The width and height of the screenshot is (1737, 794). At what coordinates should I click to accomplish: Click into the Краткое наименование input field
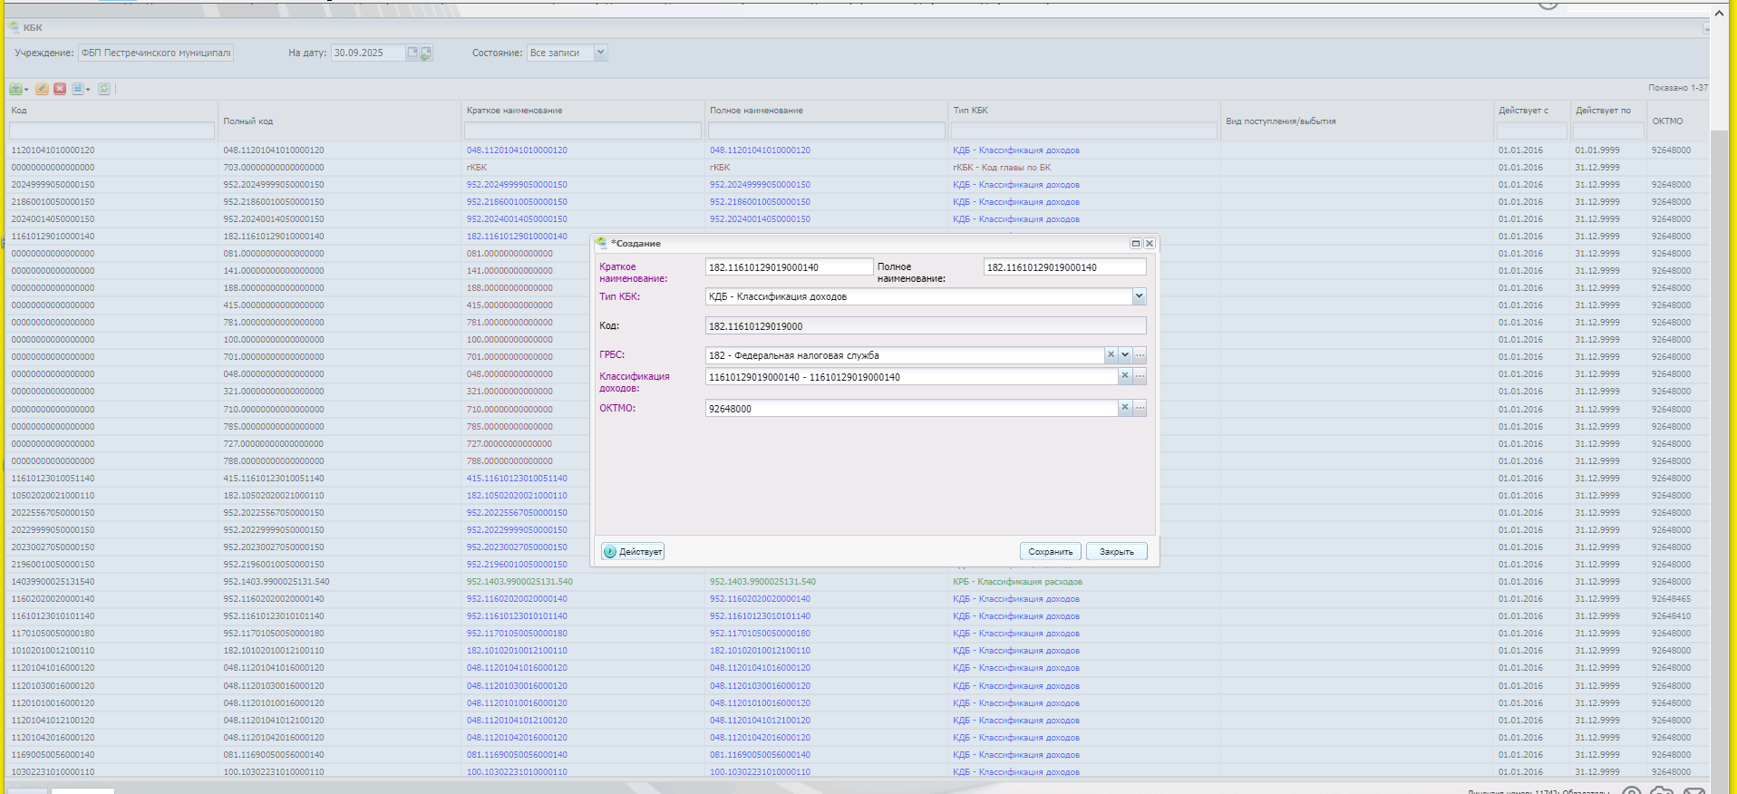pos(788,267)
